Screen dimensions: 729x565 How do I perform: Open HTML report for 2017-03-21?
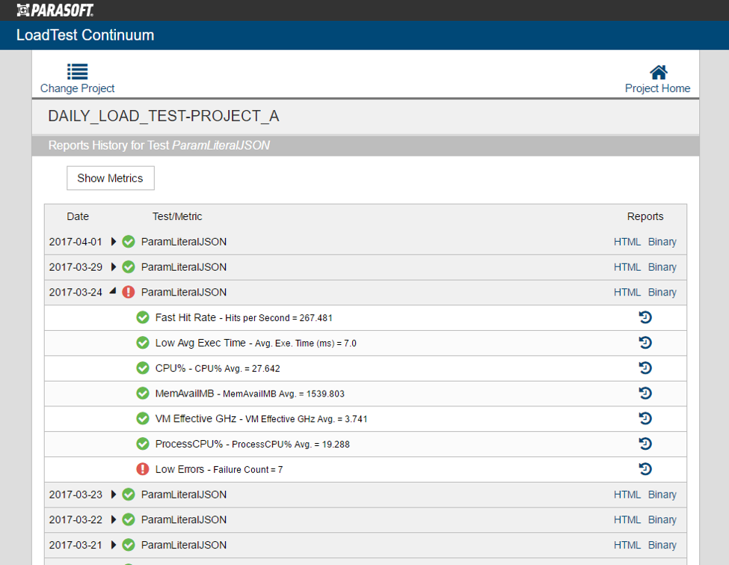[x=627, y=545]
